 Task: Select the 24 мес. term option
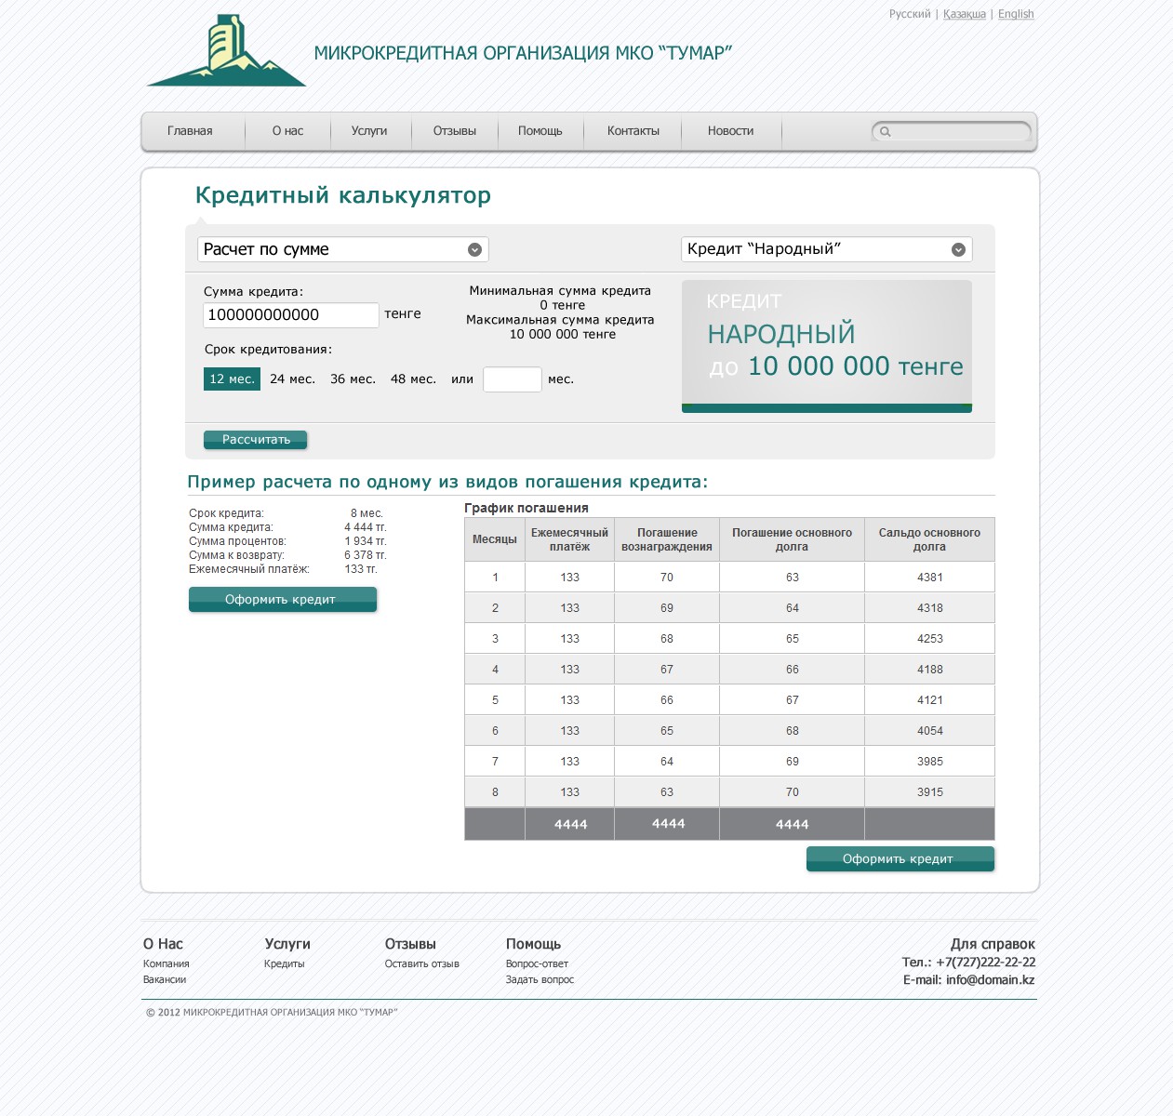click(x=292, y=379)
